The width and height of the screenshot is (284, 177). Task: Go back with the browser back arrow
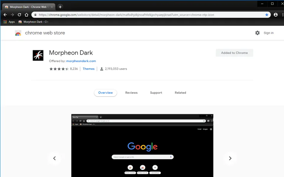click(5, 15)
